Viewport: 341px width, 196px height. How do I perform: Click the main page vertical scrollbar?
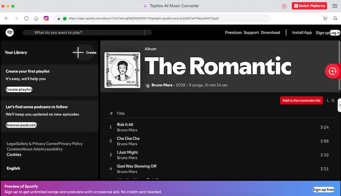(339, 66)
